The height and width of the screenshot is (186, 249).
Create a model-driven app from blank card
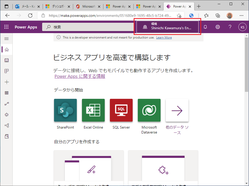coord(163,168)
